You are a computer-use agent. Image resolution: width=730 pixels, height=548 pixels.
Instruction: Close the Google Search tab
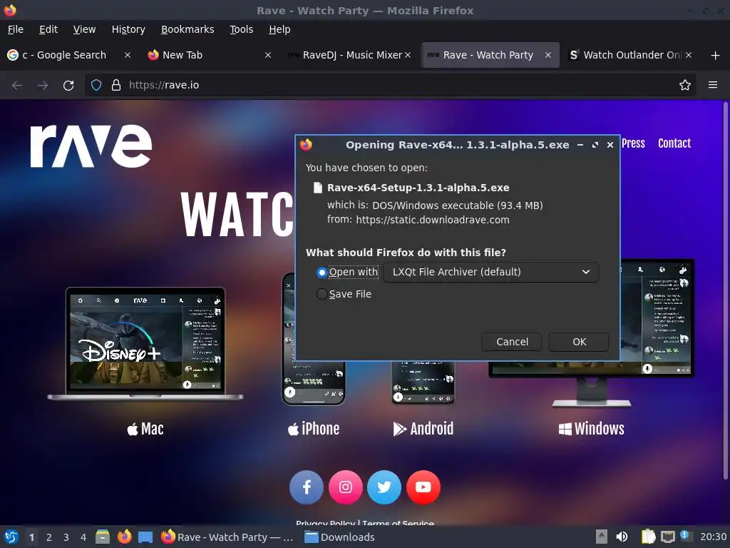[x=127, y=55]
